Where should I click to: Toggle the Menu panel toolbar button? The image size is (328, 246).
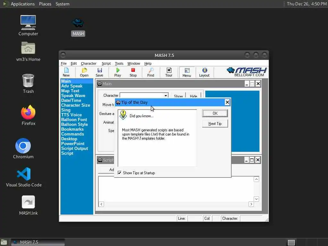coord(187,72)
